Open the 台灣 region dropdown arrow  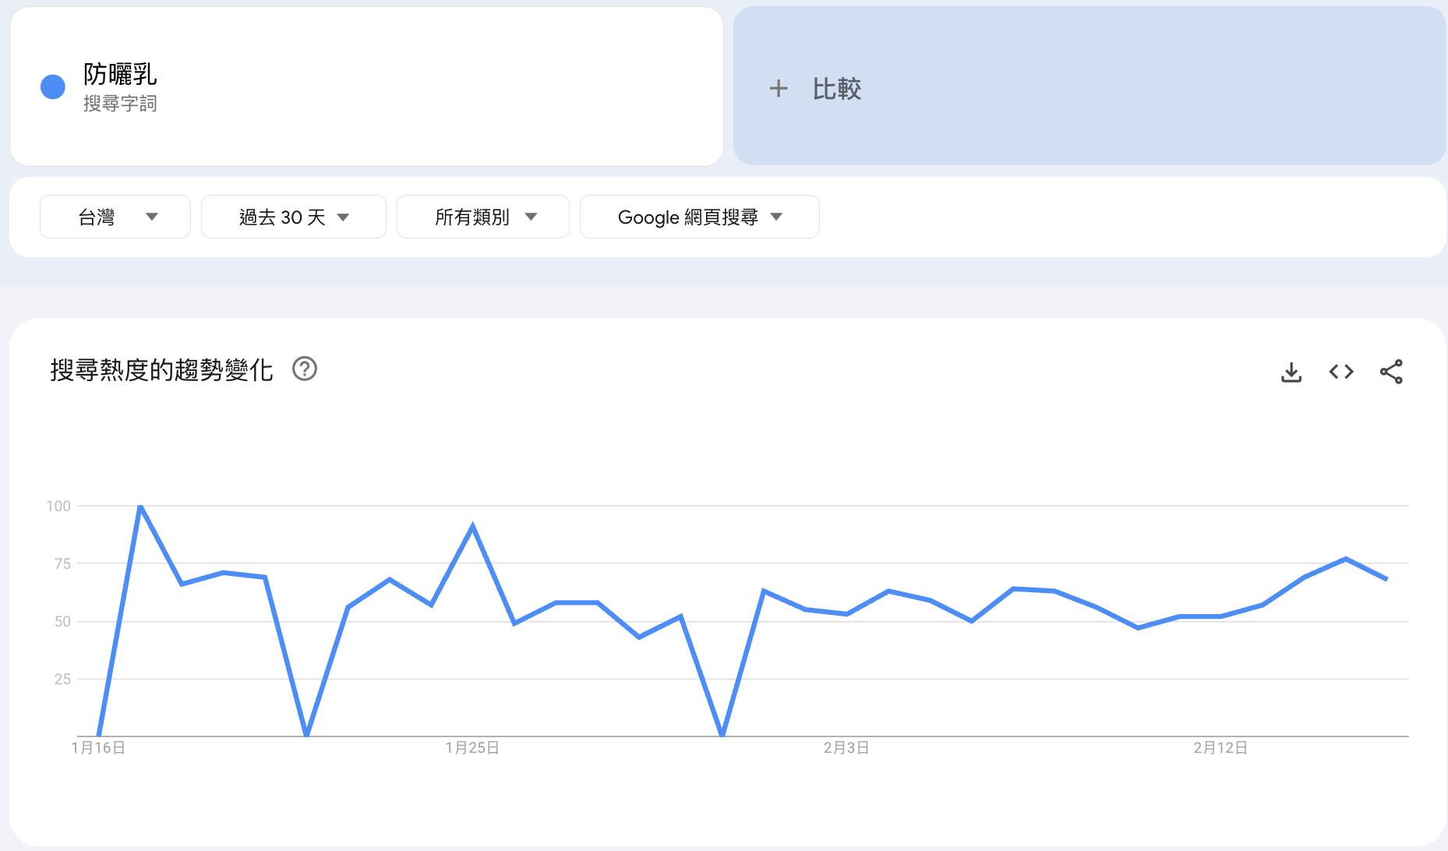153,217
